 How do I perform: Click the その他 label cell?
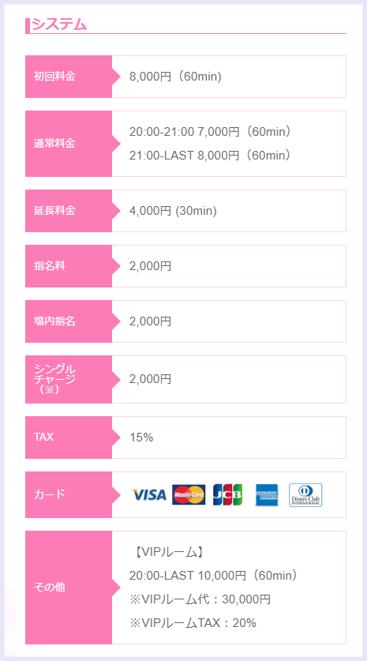tap(69, 588)
